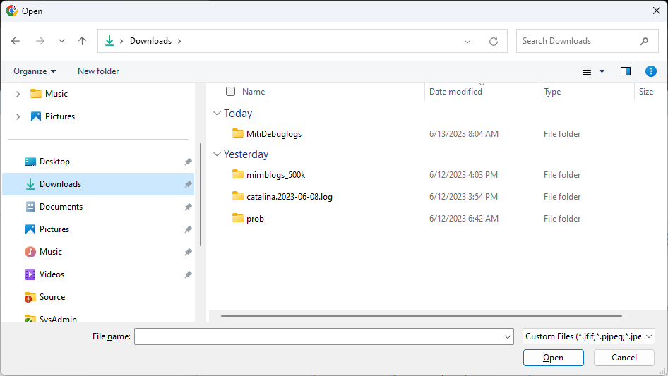Unpin Desktop using its pin icon
The image size is (668, 376).
(x=188, y=162)
